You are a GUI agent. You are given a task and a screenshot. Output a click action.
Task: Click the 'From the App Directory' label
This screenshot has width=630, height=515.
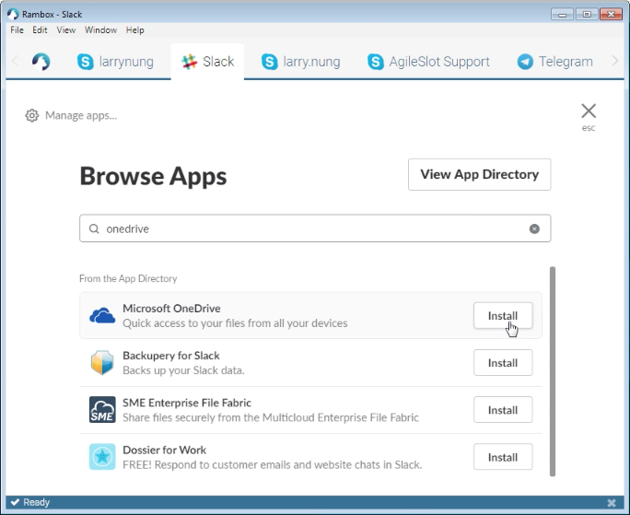[x=128, y=278]
